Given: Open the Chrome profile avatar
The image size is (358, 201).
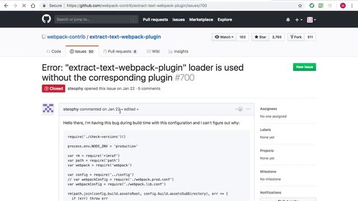Looking at the screenshot, I should point(343,6).
